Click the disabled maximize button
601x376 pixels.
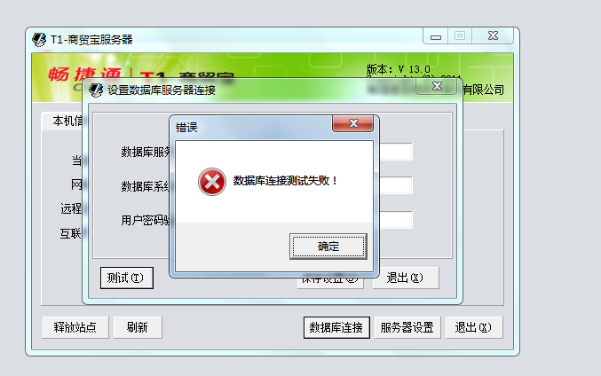click(460, 36)
